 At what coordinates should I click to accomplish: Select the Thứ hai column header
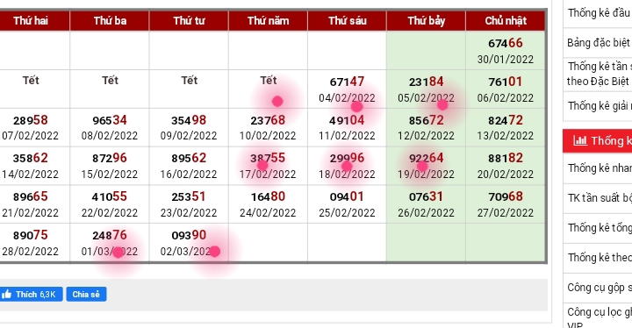(x=31, y=20)
